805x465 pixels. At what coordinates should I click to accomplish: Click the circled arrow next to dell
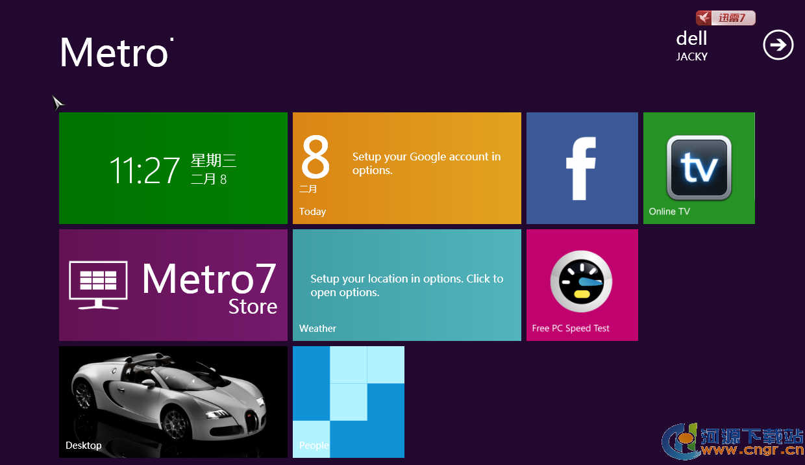[778, 45]
